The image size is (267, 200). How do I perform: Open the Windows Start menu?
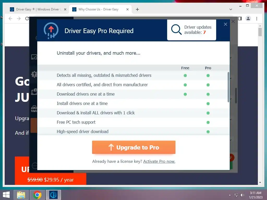[6, 195]
